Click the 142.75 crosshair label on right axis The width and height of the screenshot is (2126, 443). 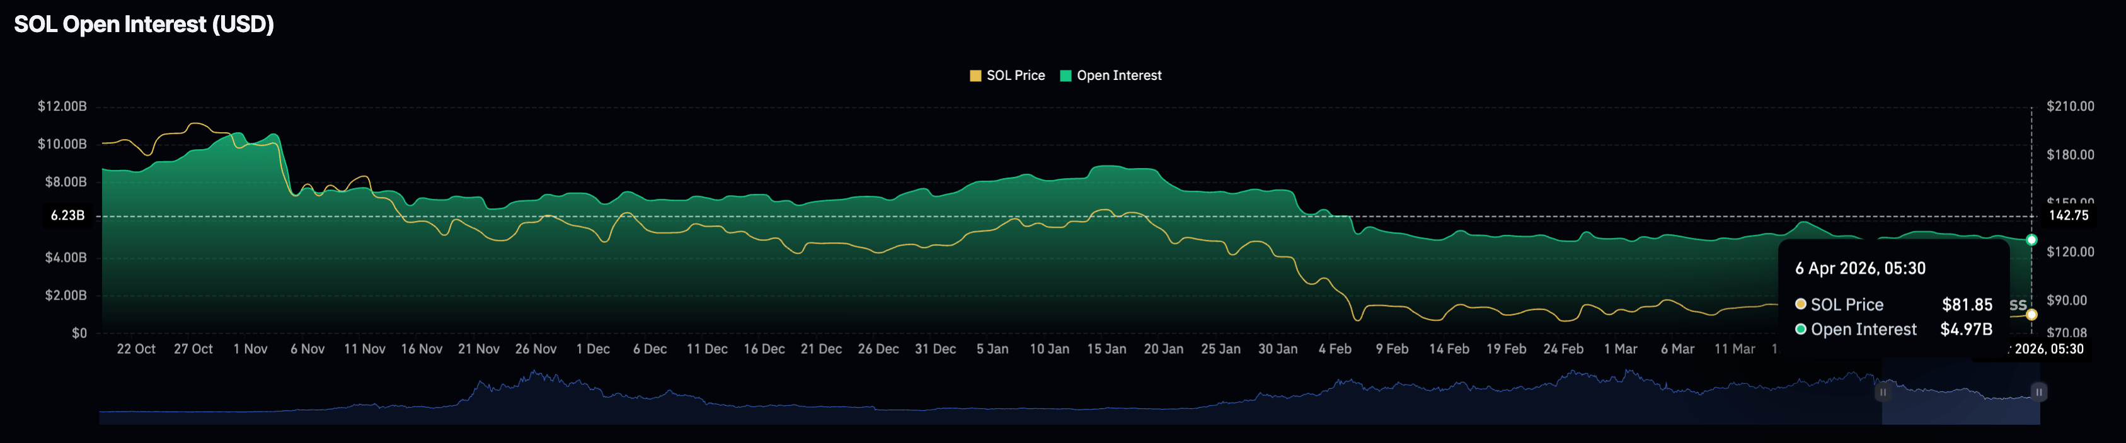2068,215
